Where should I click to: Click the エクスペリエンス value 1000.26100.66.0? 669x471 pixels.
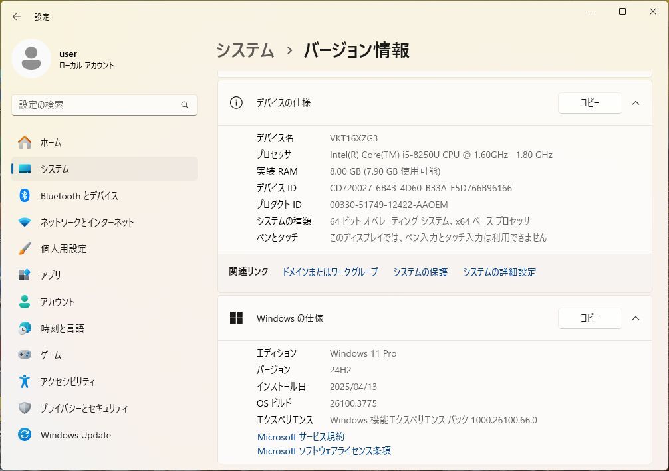434,420
